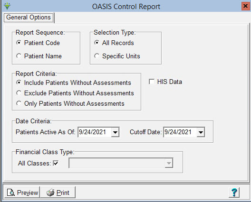This screenshot has height=202, width=251.
Task: Uncheck the All Classes checkbox
Action: [56, 163]
